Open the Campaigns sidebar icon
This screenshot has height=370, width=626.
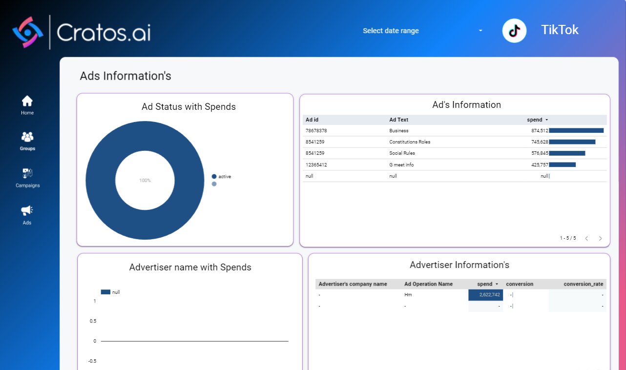[27, 173]
